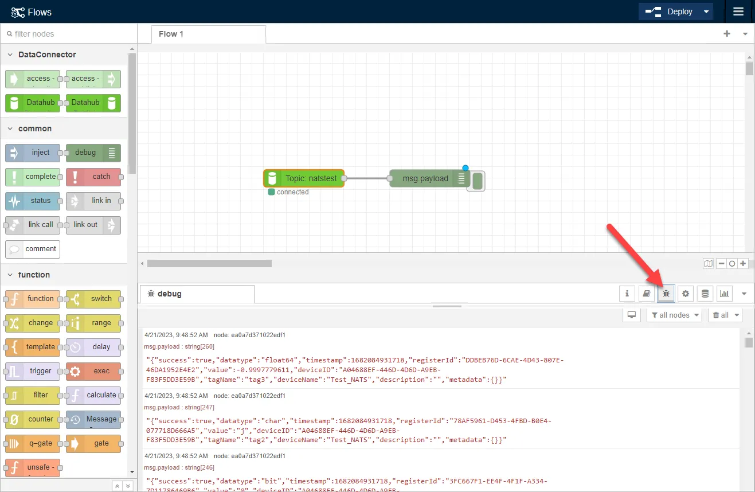Select the range node in palette

tap(93, 323)
